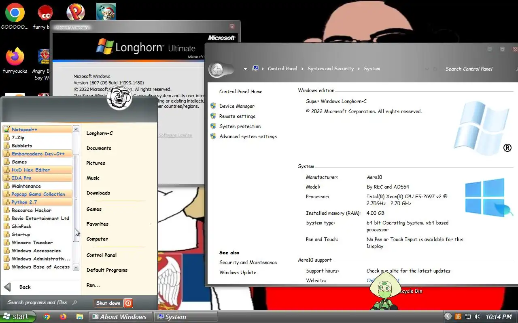The width and height of the screenshot is (518, 323).
Task: Expand the Maintenance folder
Action: (37, 186)
